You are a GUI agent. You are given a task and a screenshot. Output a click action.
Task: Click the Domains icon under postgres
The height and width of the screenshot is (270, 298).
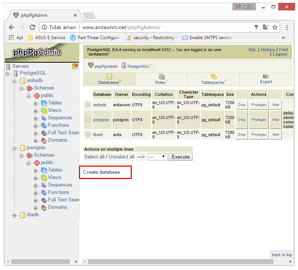click(x=44, y=208)
